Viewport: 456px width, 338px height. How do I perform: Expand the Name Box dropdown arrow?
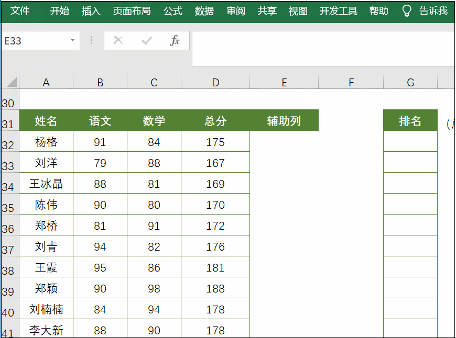click(72, 40)
